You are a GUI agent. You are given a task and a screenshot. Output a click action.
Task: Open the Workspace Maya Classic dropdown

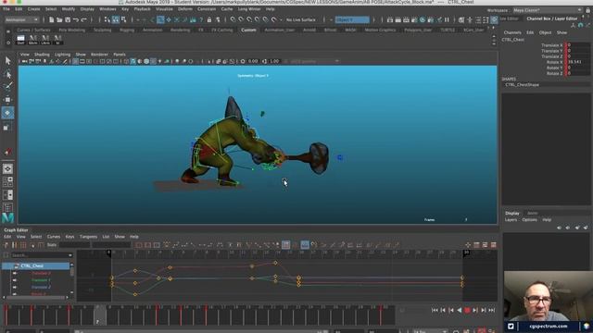pyautogui.click(x=548, y=10)
